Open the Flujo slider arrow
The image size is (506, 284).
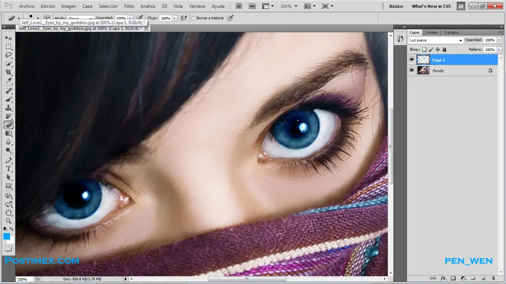[174, 18]
